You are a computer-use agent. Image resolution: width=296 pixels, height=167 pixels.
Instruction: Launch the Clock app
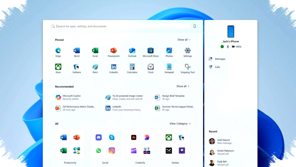pyautogui.click(x=151, y=68)
